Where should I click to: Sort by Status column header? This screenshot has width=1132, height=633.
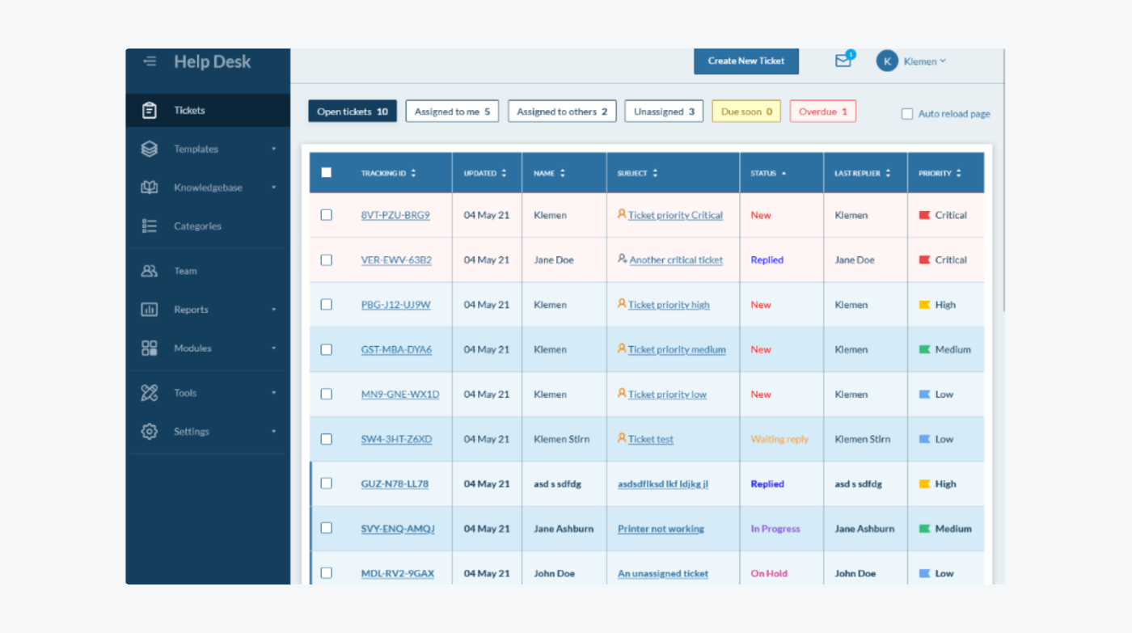pyautogui.click(x=768, y=173)
